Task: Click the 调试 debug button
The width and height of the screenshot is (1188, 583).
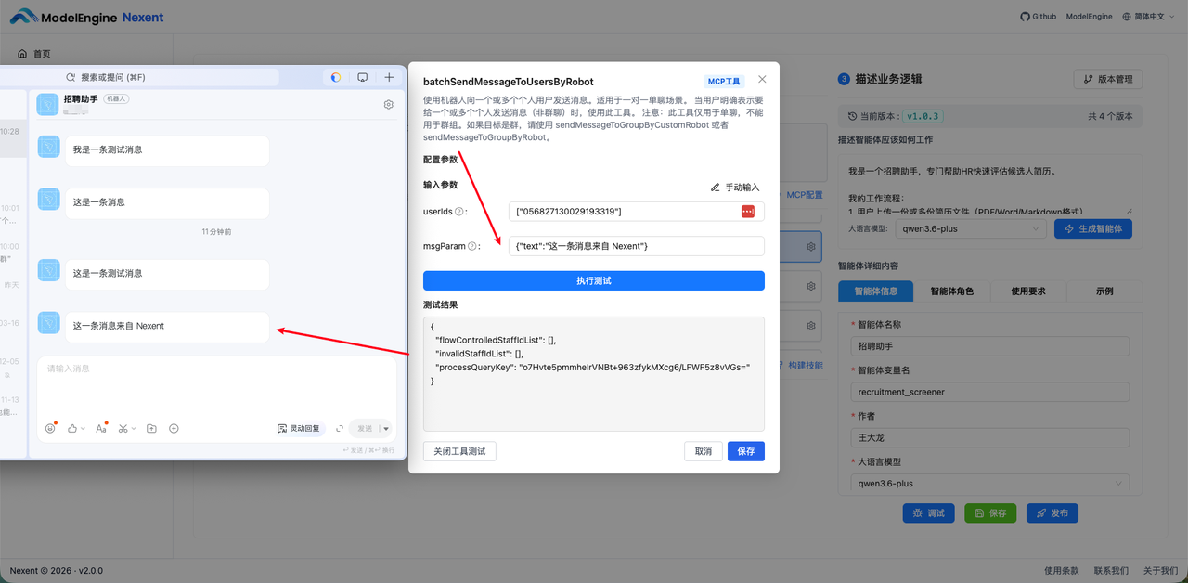Action: [x=928, y=512]
